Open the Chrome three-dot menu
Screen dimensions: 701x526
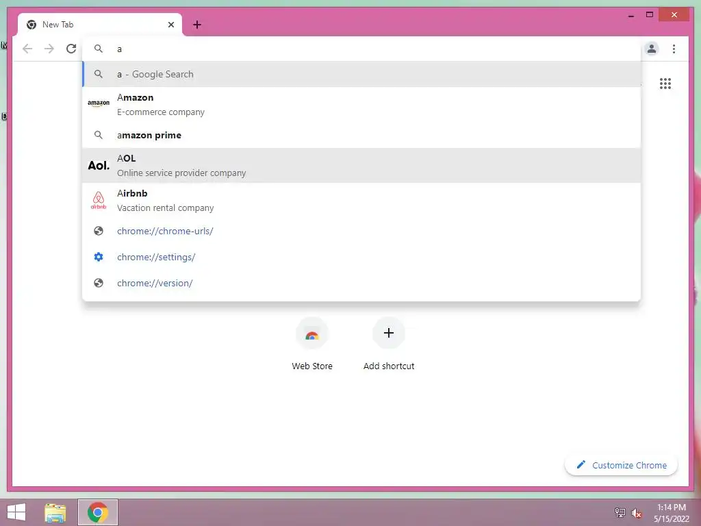(674, 49)
